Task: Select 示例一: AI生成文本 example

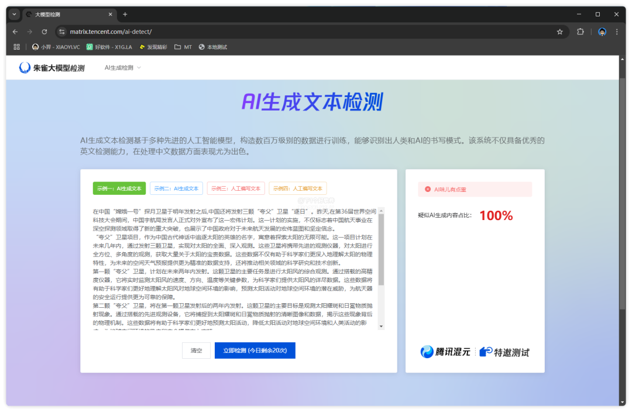Action: point(119,188)
